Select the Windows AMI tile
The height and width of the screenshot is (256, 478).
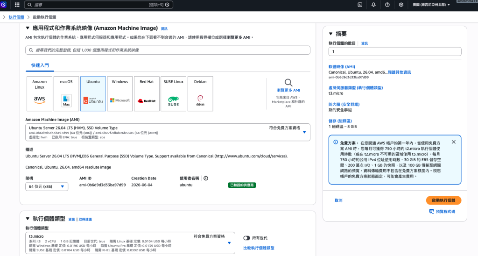coord(120,94)
